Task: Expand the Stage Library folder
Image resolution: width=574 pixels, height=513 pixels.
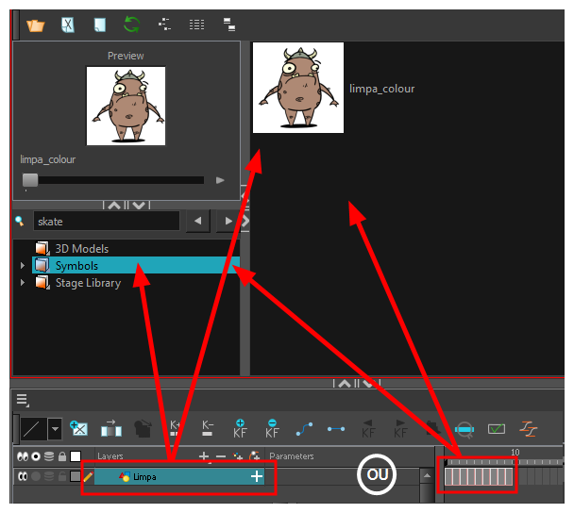Action: pos(23,283)
